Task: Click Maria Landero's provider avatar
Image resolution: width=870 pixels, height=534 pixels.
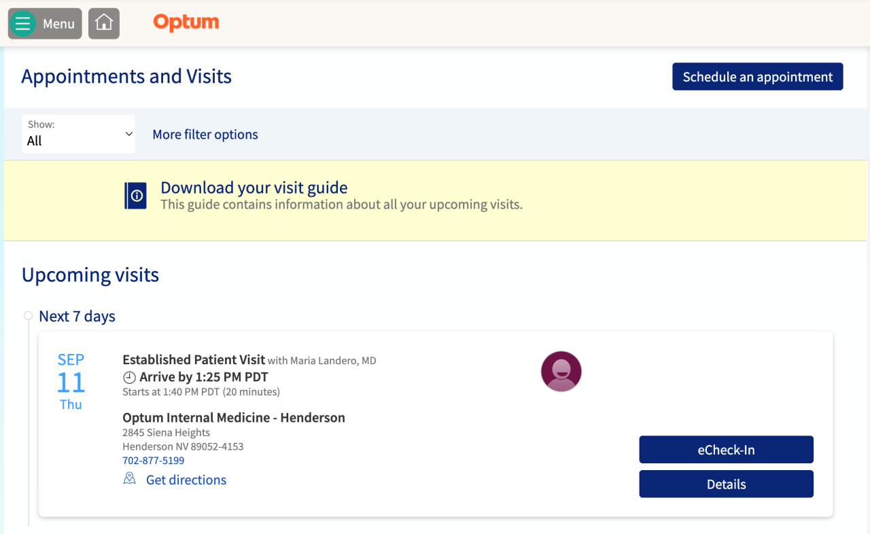Action: [x=561, y=372]
